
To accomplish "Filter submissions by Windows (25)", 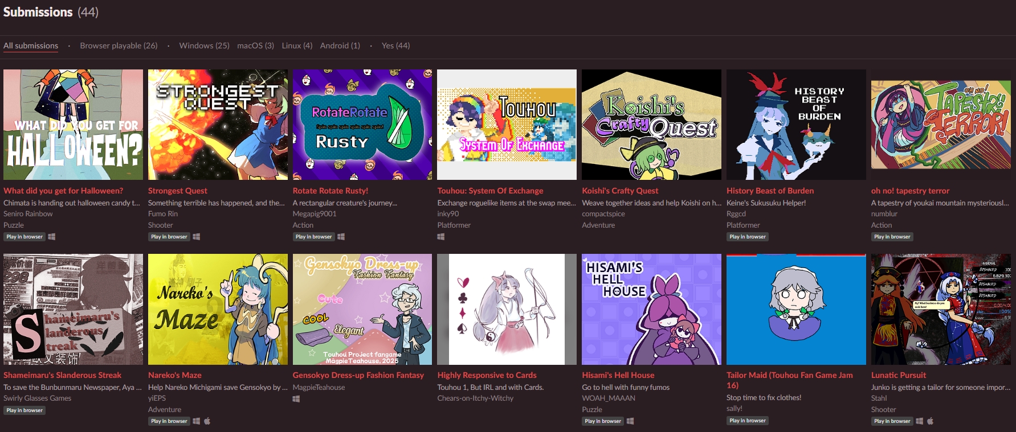I will click(x=204, y=46).
